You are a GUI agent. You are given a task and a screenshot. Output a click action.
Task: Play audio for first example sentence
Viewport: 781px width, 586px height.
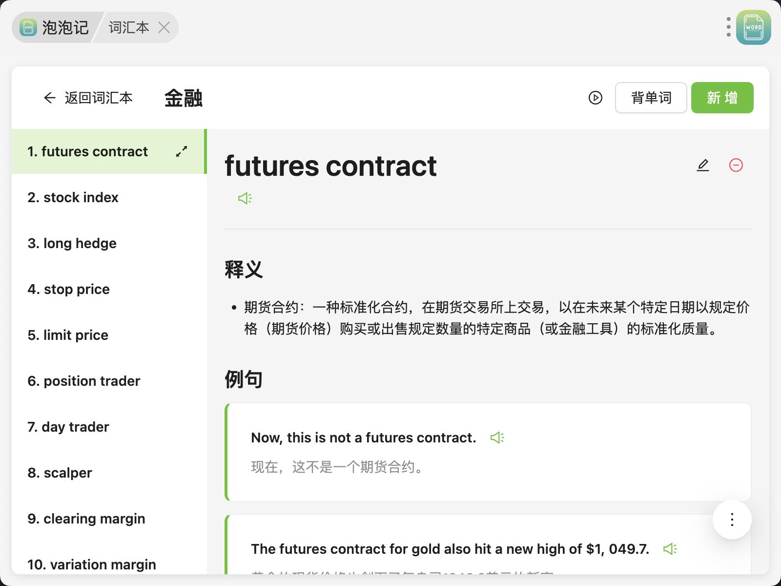click(x=497, y=438)
